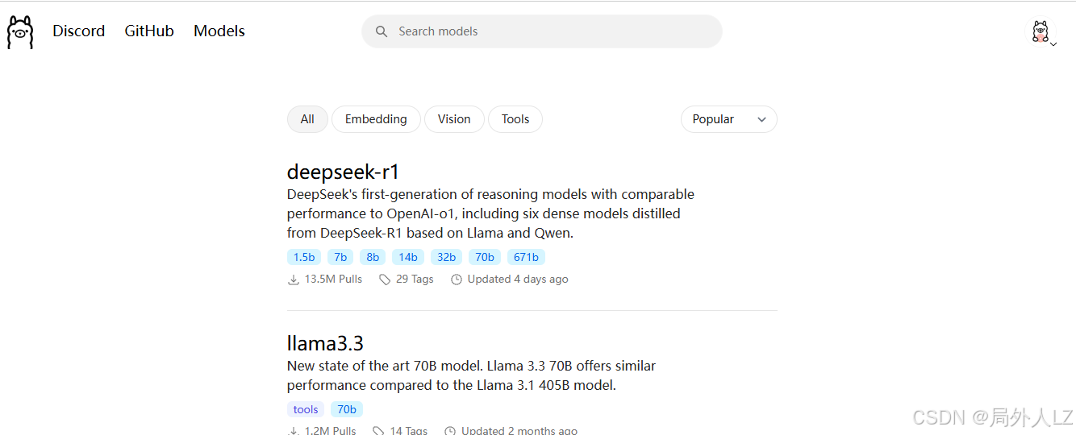Click the Ollama llama logo
Viewport: 1076px width, 435px height.
20,31
